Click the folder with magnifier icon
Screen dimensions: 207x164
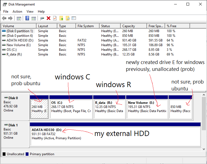point(68,18)
